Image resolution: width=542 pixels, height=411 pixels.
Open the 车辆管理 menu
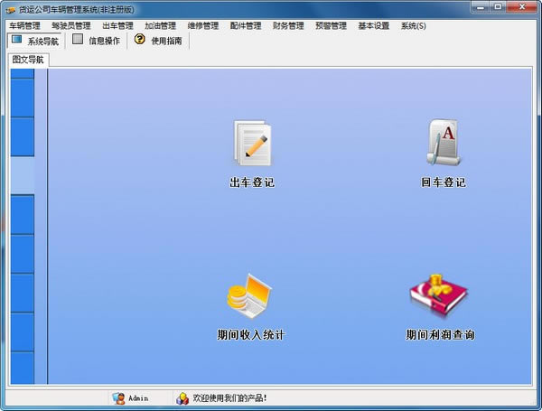pyautogui.click(x=24, y=25)
